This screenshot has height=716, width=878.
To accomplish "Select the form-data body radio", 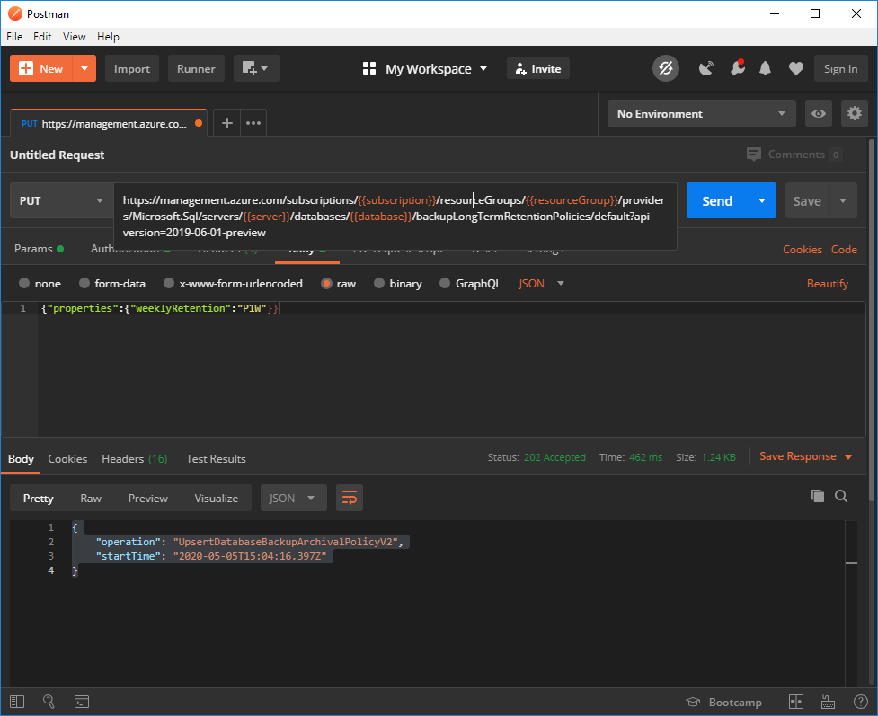I will pyautogui.click(x=84, y=283).
